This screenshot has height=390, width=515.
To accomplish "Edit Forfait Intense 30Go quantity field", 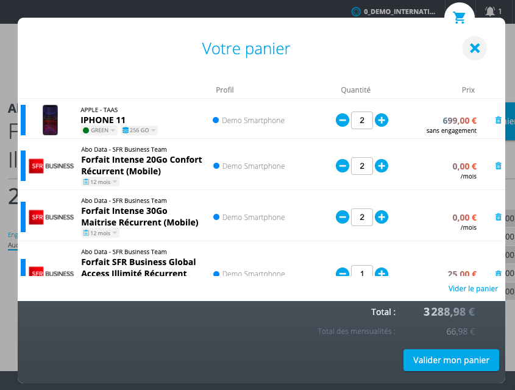I will coord(362,217).
